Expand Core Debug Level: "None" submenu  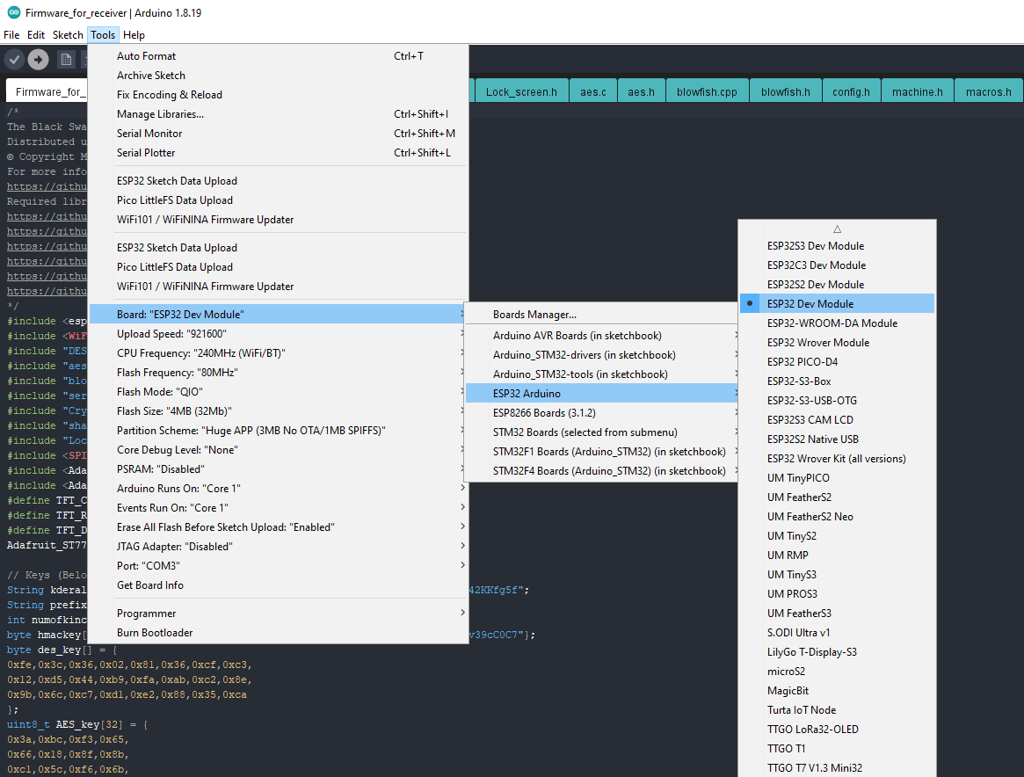click(x=279, y=450)
